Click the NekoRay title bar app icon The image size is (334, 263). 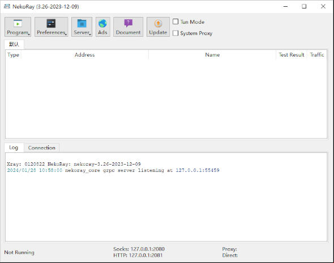[x=7, y=6]
